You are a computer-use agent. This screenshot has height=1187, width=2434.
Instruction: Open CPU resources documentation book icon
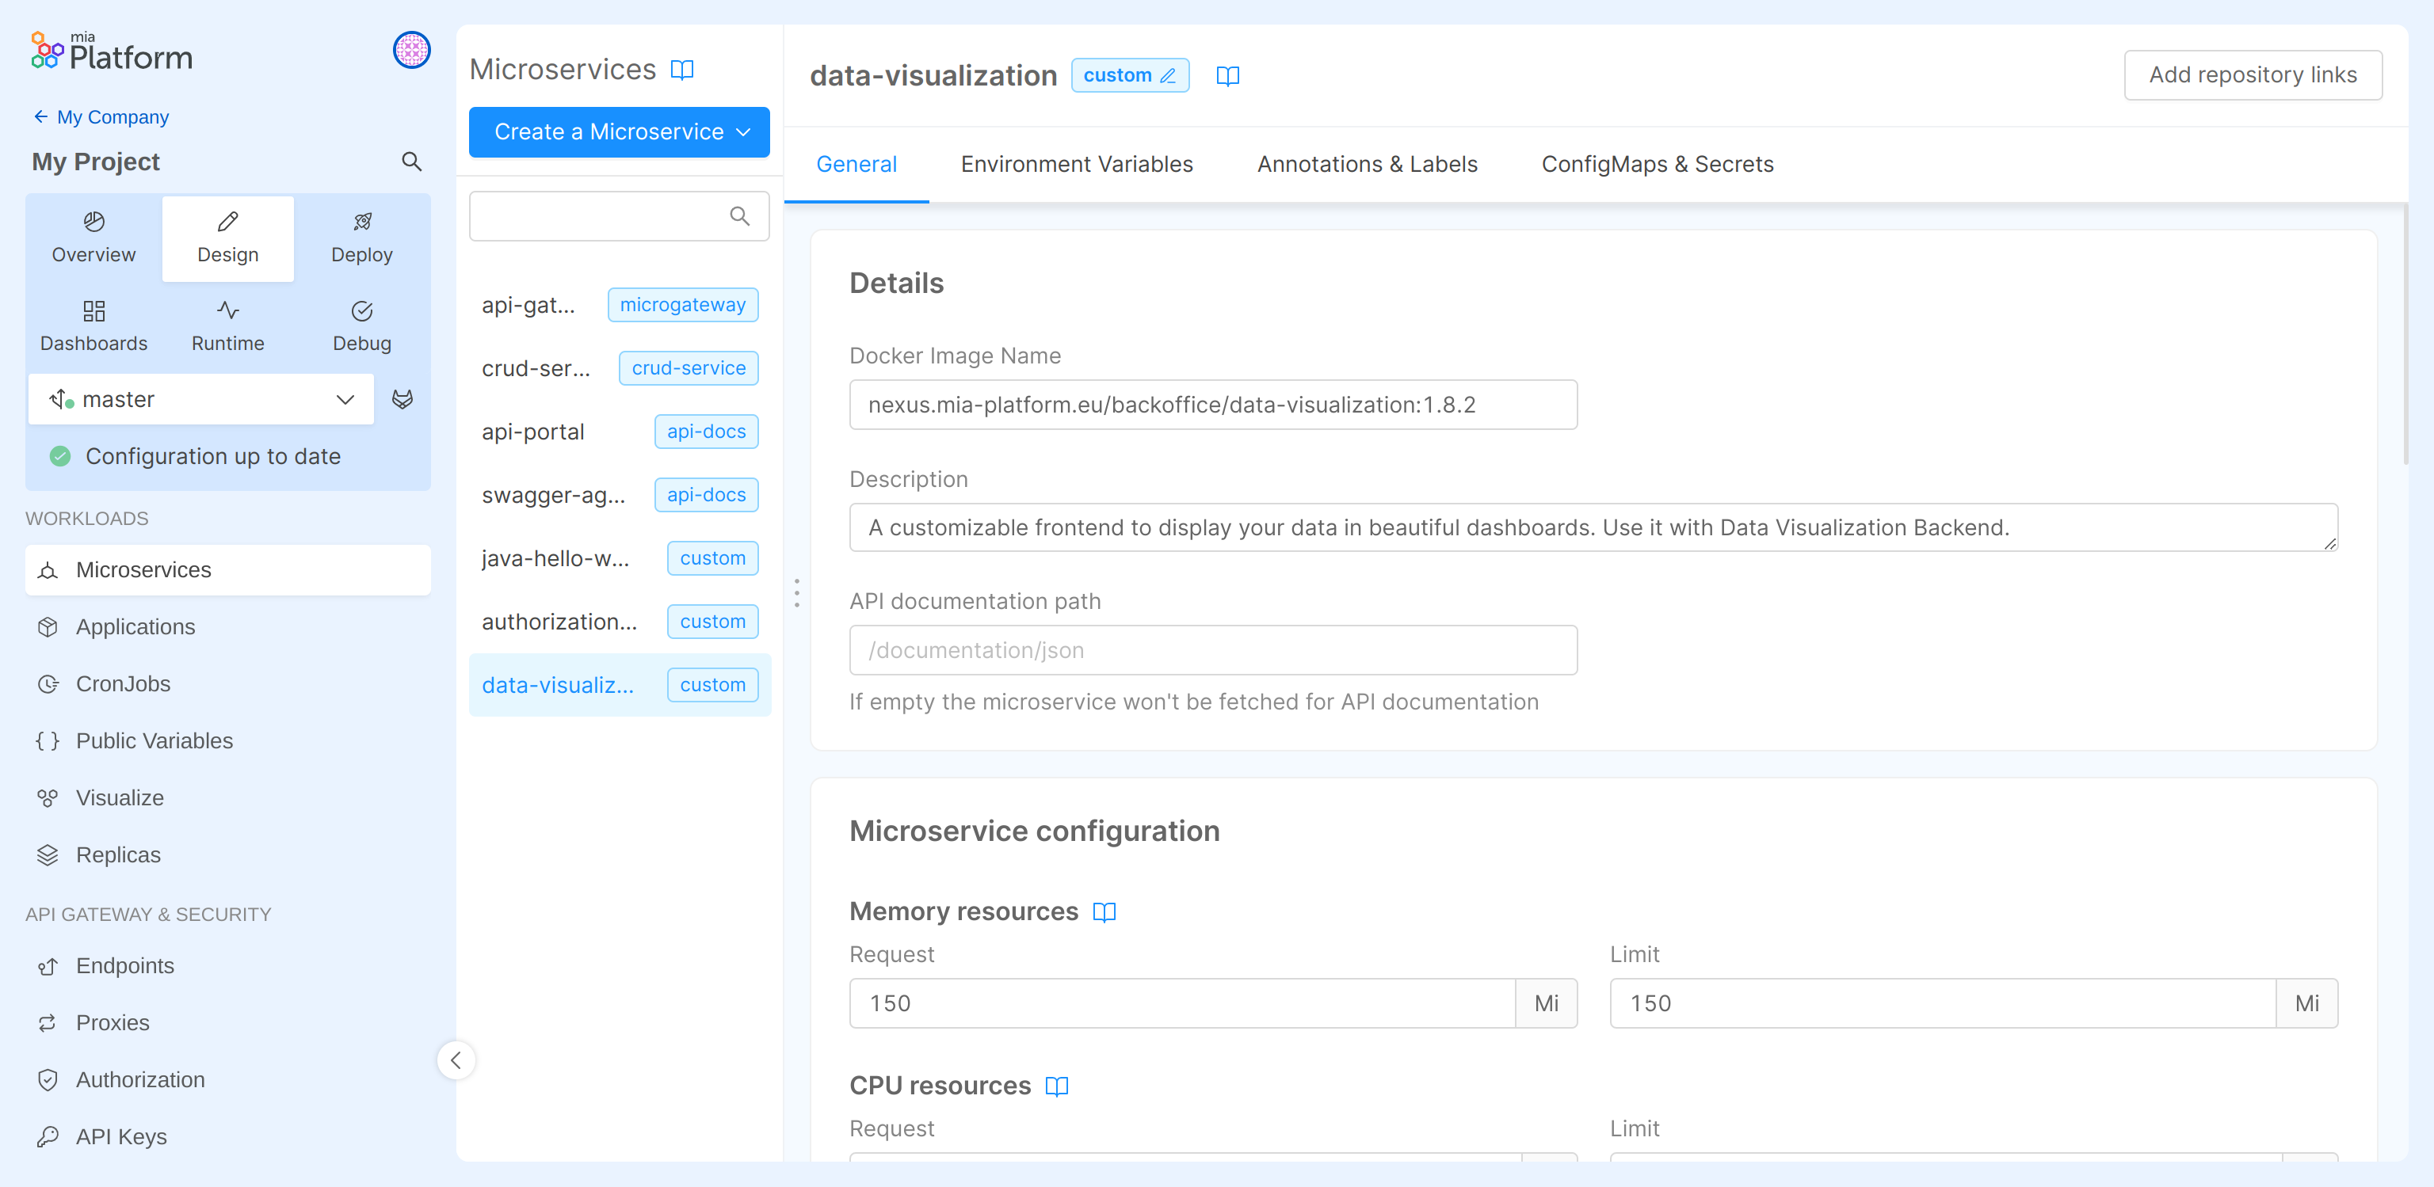tap(1056, 1086)
